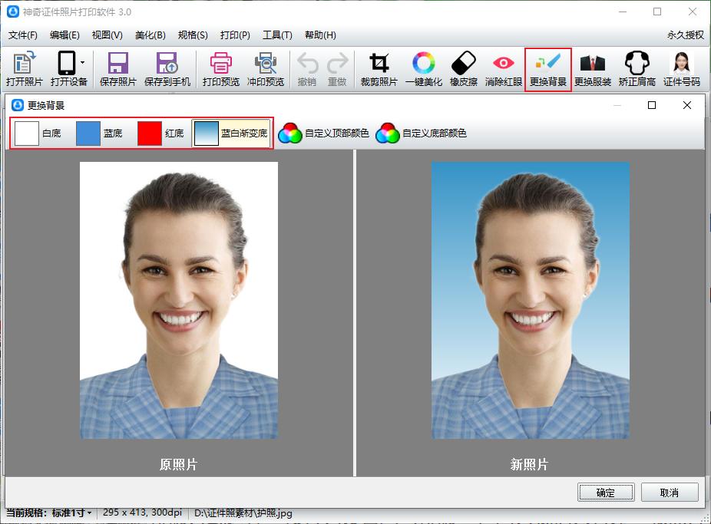This screenshot has width=711, height=524.
Task: Click the 原照片 original photo preview
Action: pos(179,300)
